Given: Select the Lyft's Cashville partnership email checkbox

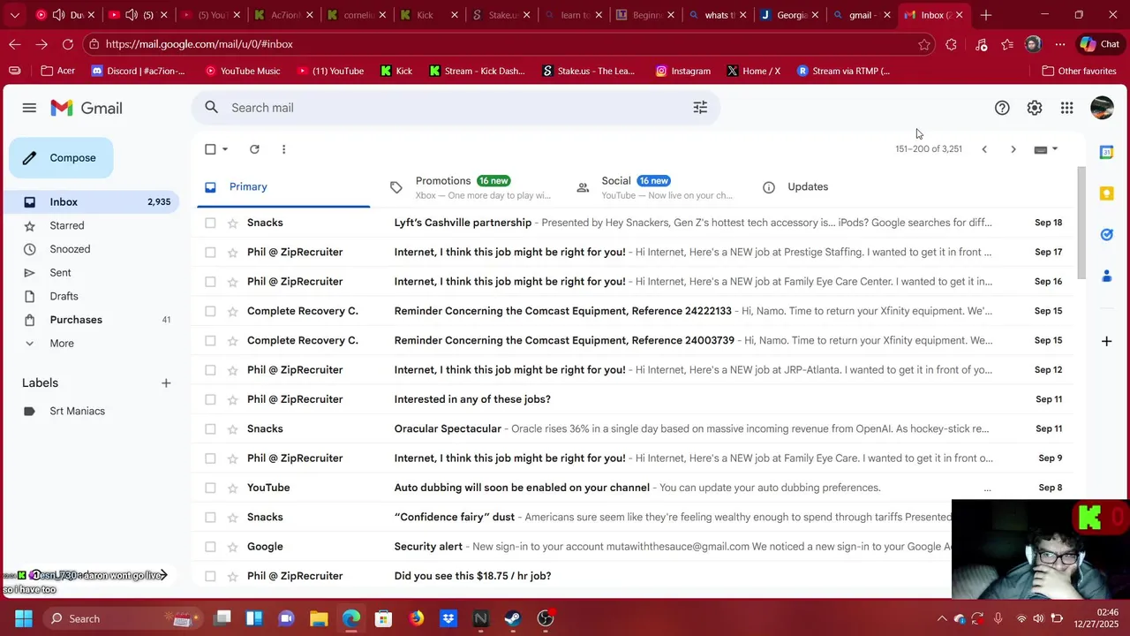Looking at the screenshot, I should coord(210,223).
